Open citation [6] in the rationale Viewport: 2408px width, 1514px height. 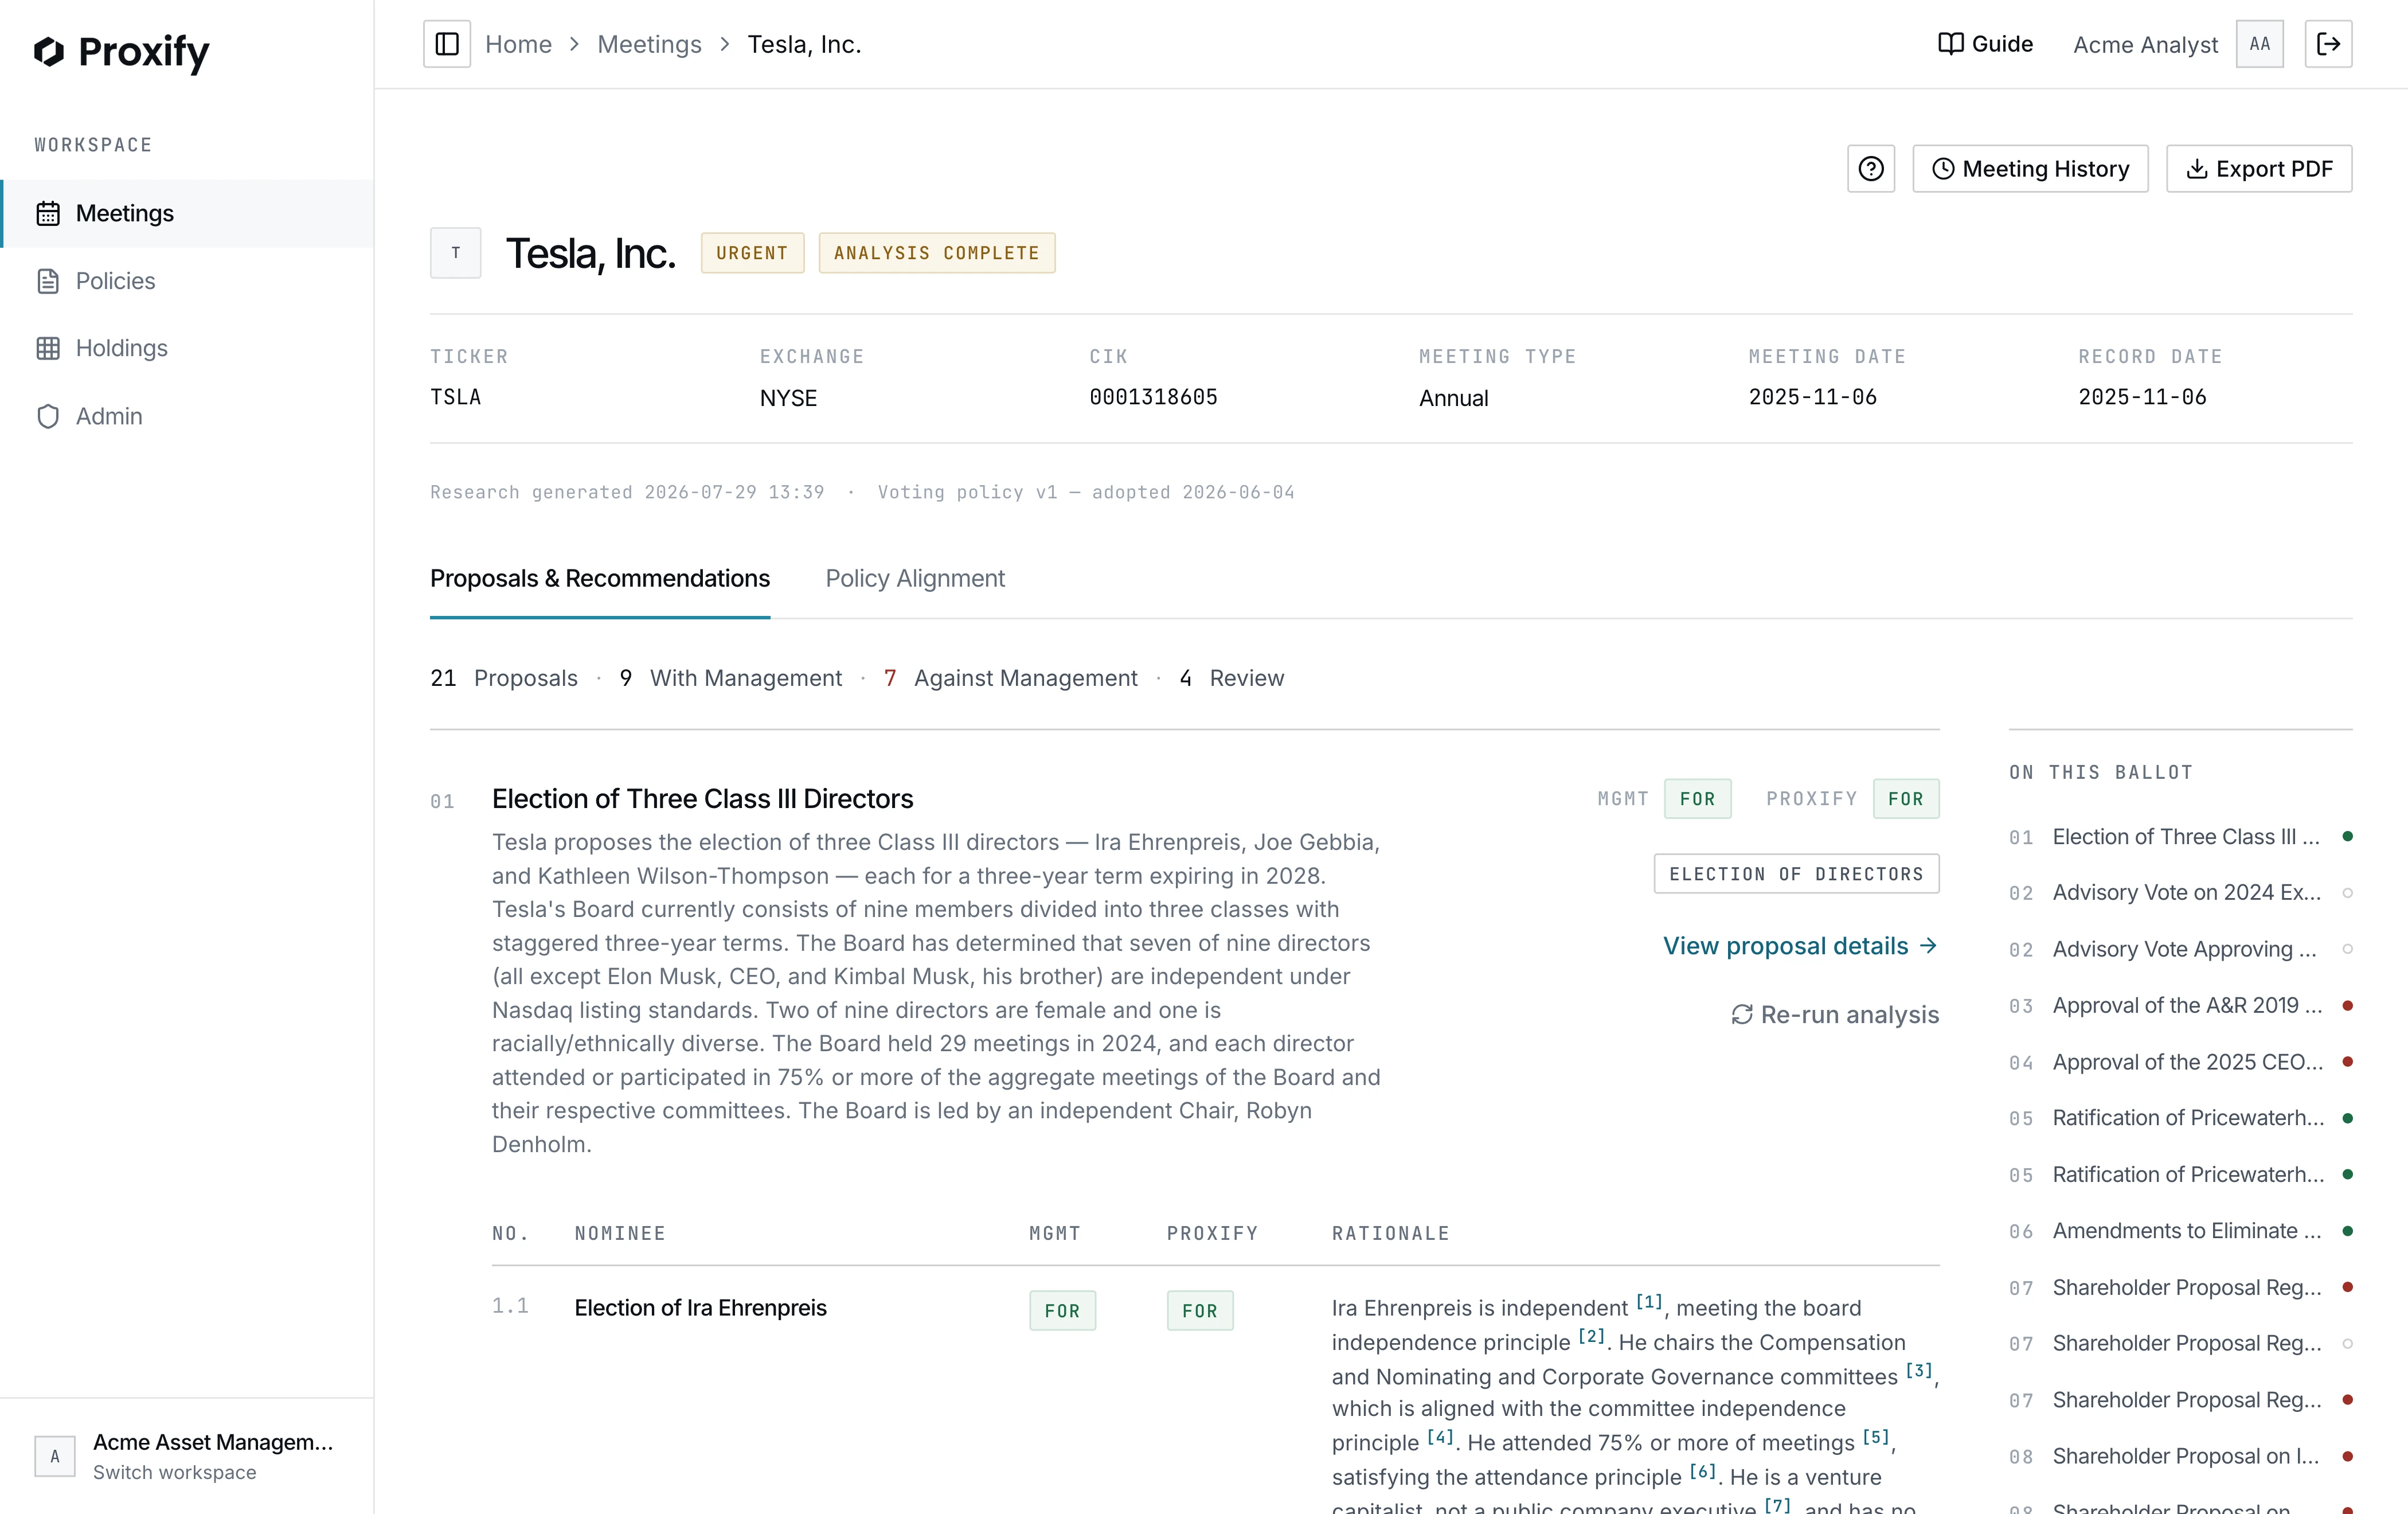tap(1703, 1471)
